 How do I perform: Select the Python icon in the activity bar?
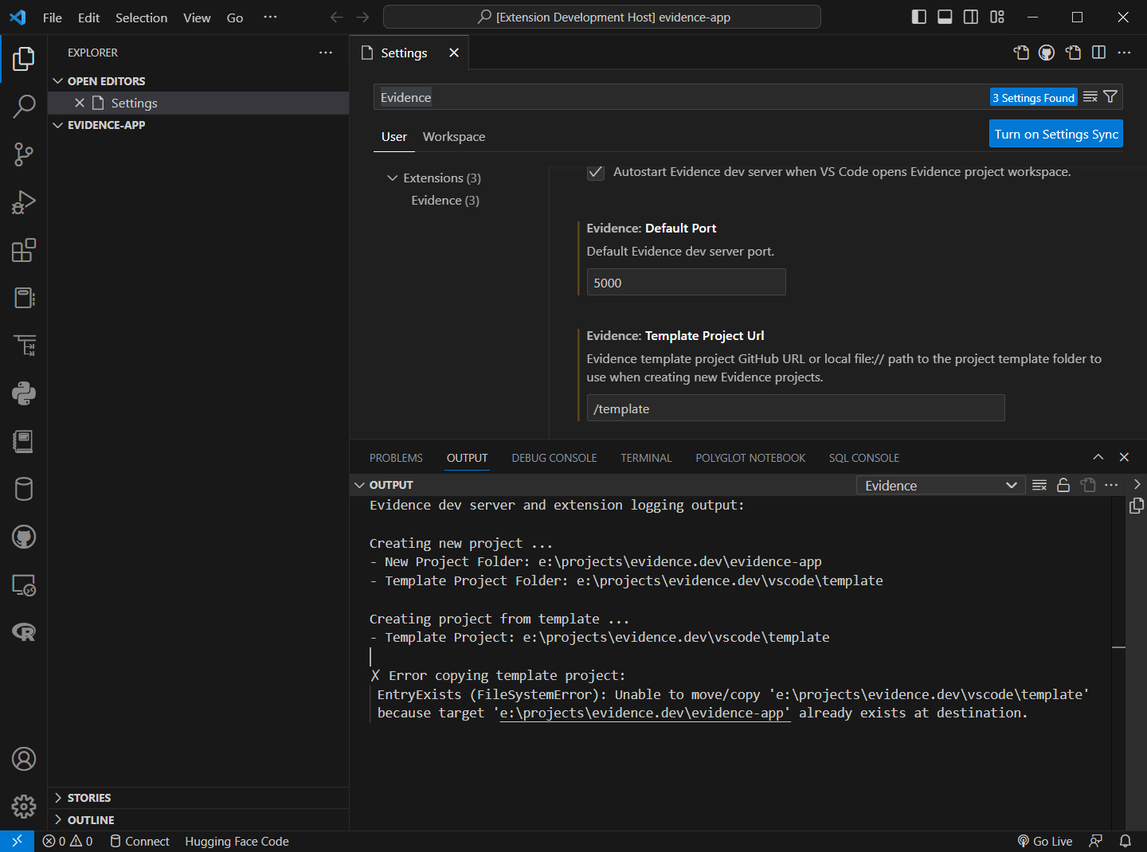(x=24, y=393)
